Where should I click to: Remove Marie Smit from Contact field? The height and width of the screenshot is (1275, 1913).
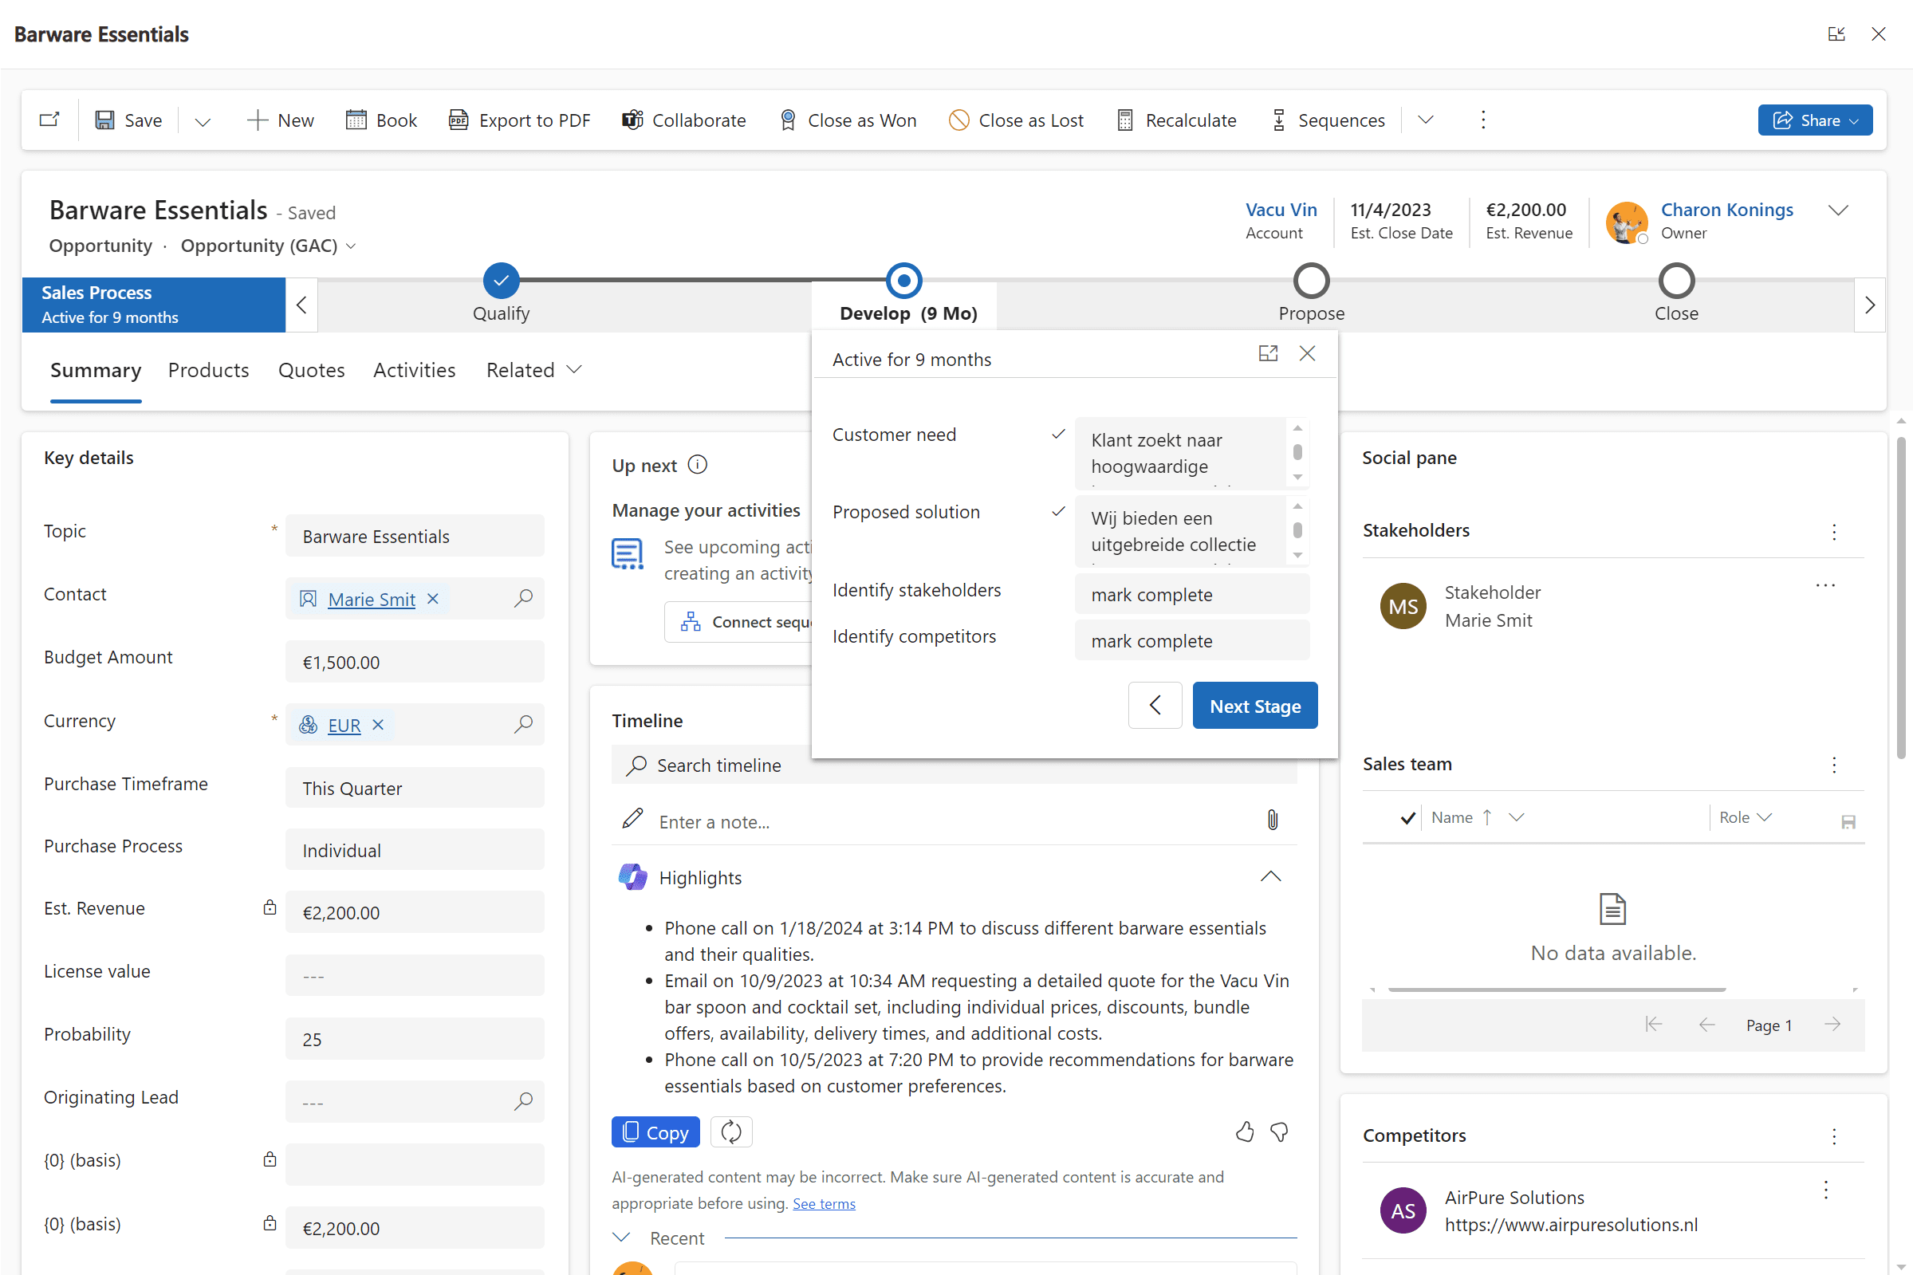tap(432, 599)
